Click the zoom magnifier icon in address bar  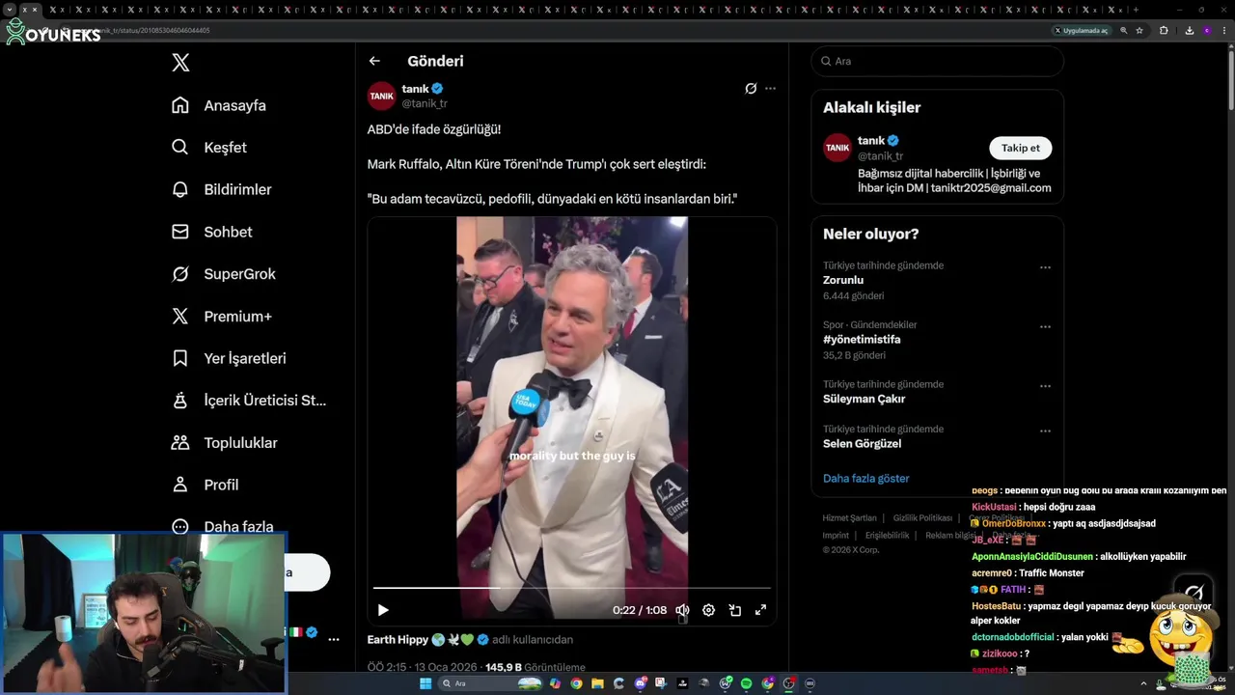[x=1123, y=30]
